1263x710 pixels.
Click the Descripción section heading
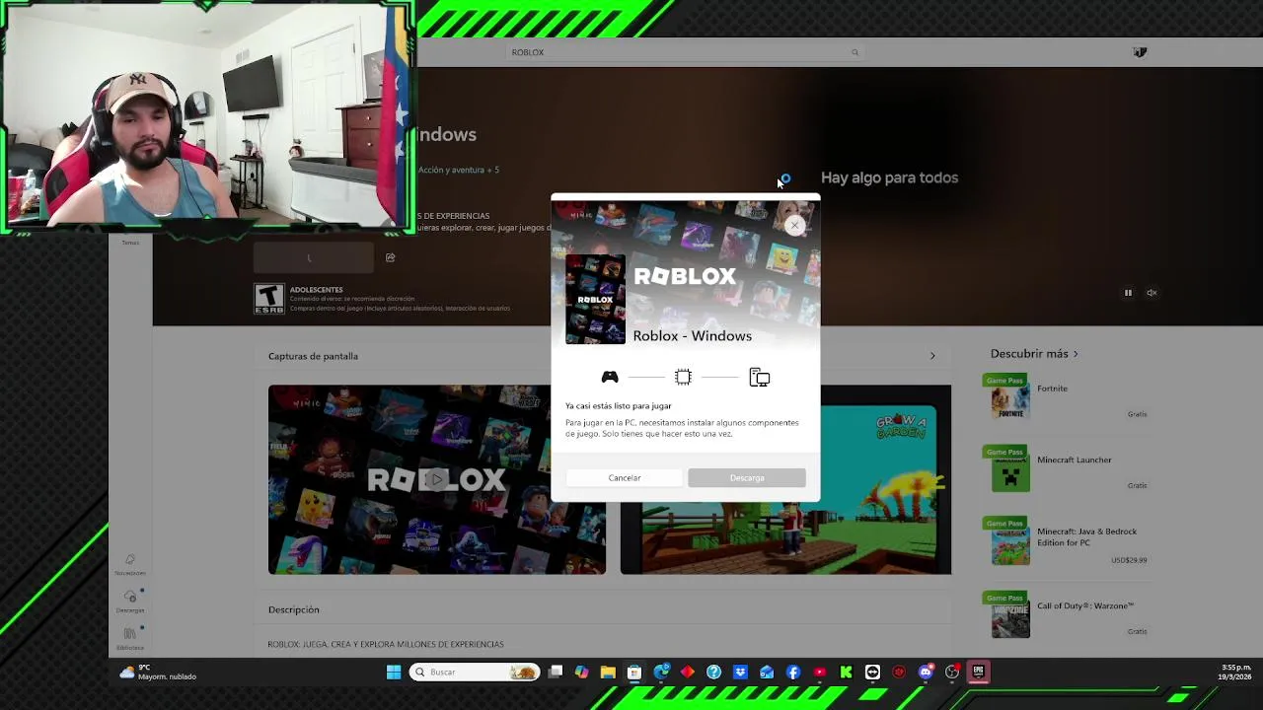[294, 609]
